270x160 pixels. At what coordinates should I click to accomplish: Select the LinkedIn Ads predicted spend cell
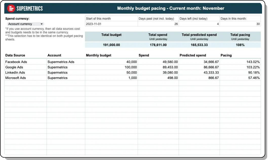pyautogui.click(x=199, y=72)
